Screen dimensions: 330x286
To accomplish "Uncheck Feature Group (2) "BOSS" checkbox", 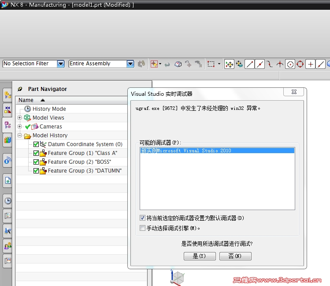I will click(36, 162).
